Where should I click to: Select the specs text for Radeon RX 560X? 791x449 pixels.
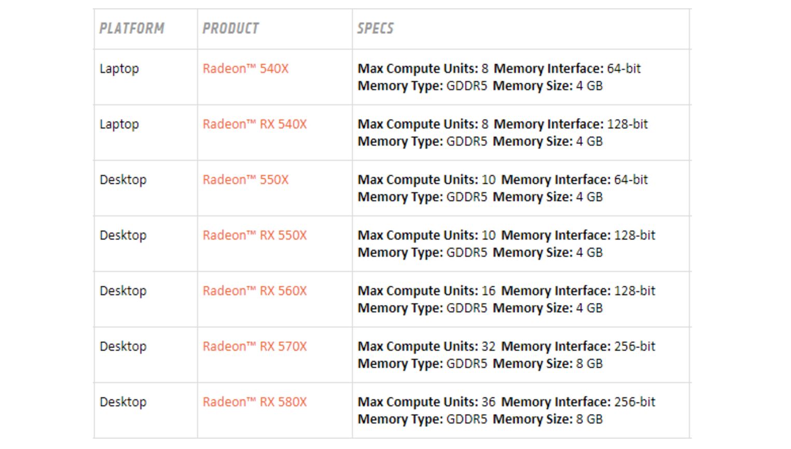(x=506, y=299)
